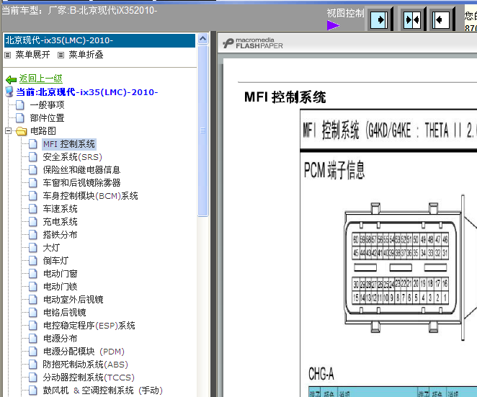Click the 菜单折叠 collapse-all button

click(x=81, y=55)
